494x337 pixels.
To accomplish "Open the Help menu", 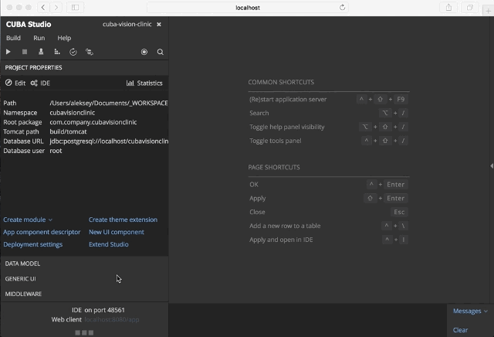I will tap(64, 38).
